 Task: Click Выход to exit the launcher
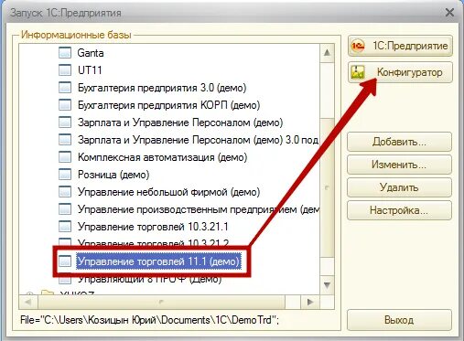399,320
